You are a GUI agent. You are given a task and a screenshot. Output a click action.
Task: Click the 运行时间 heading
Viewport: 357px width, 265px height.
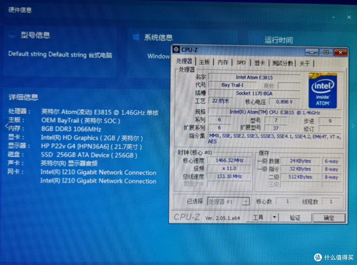click(279, 40)
